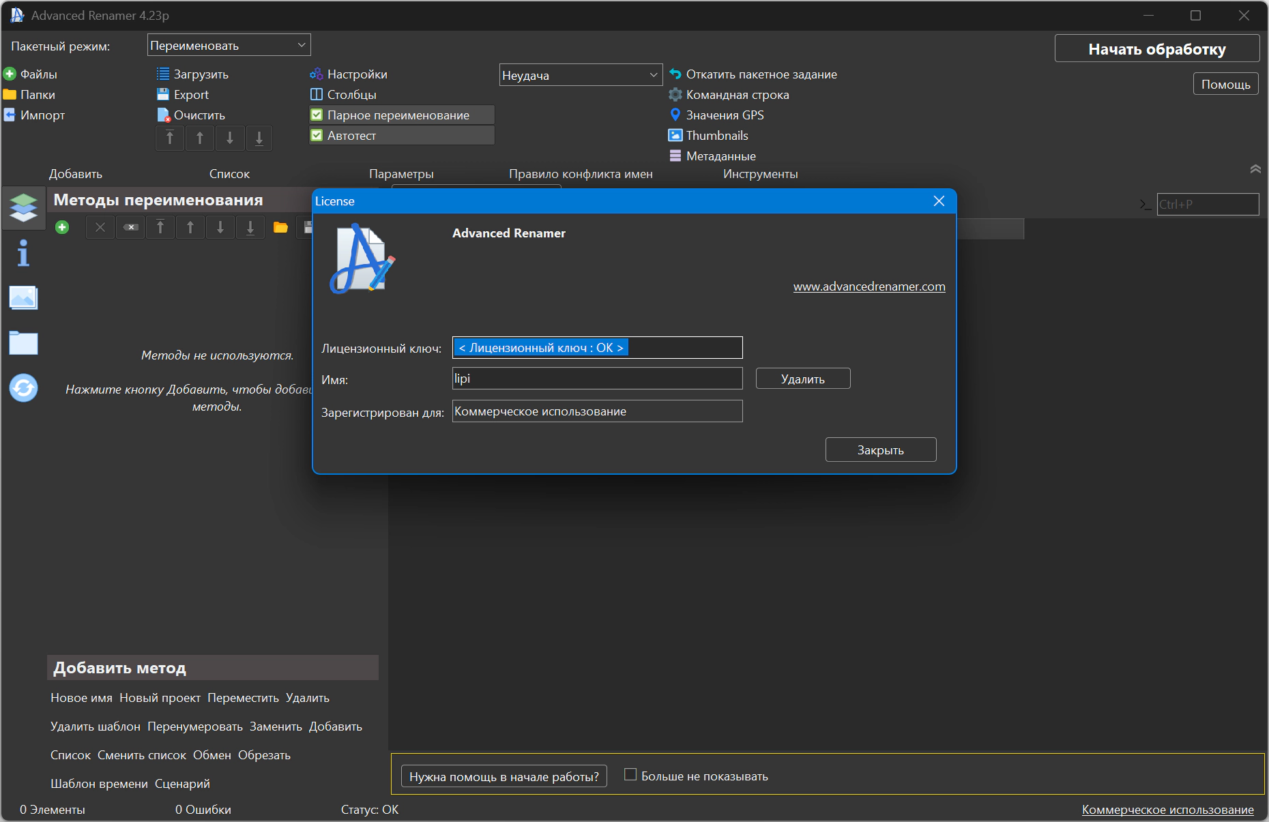Click the Статус: OK status text

tap(370, 810)
